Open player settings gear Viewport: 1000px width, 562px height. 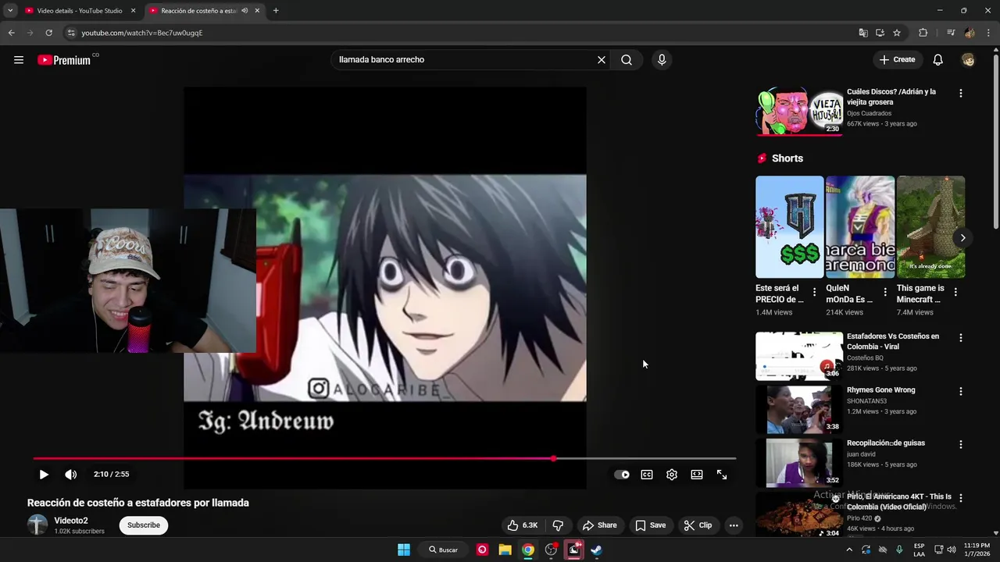pyautogui.click(x=672, y=475)
